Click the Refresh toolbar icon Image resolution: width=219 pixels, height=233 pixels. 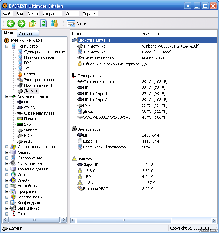43,23
